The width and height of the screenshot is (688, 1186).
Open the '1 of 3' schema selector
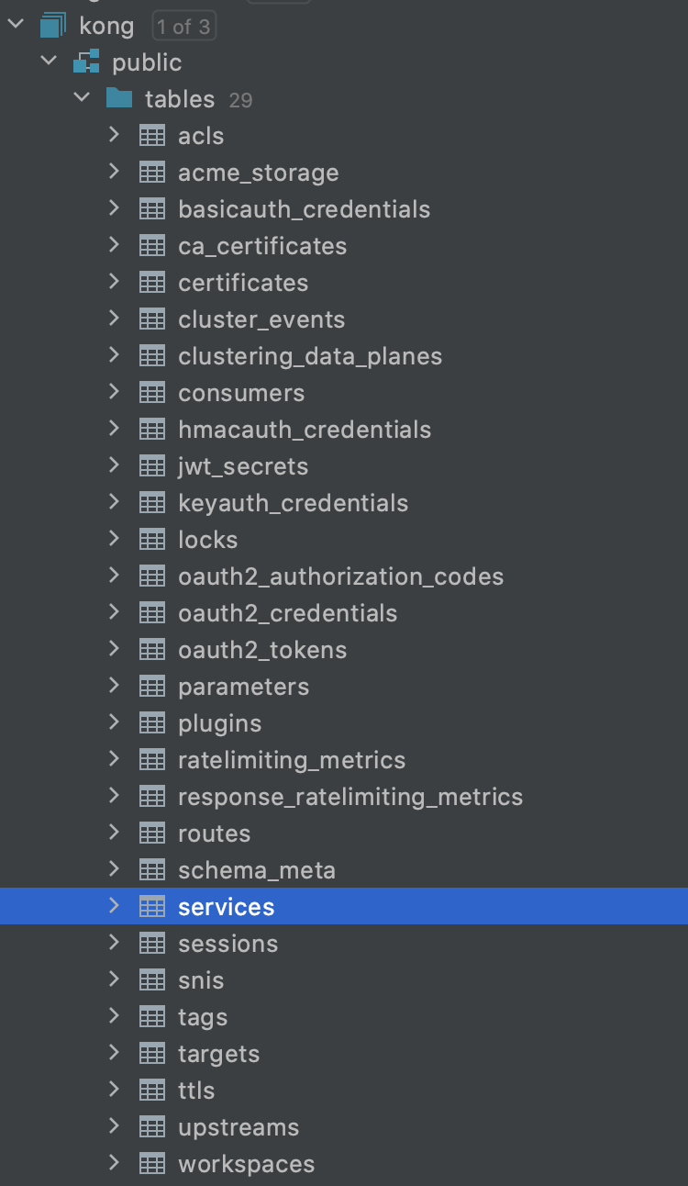183,27
